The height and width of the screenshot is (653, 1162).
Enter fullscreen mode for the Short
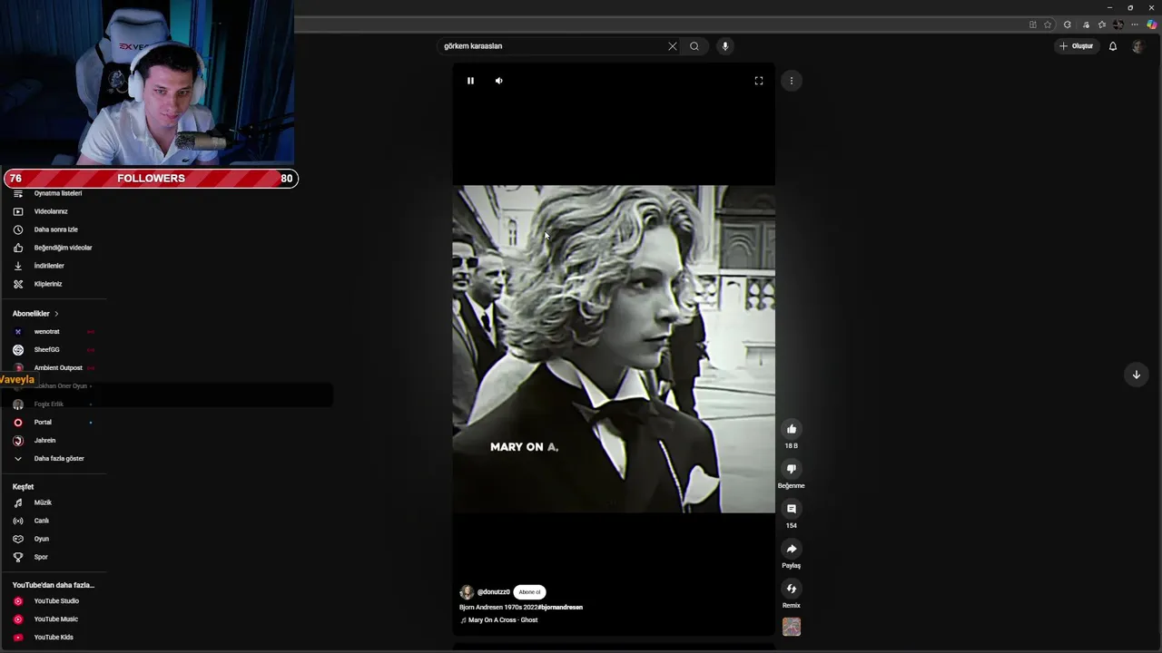(x=759, y=81)
